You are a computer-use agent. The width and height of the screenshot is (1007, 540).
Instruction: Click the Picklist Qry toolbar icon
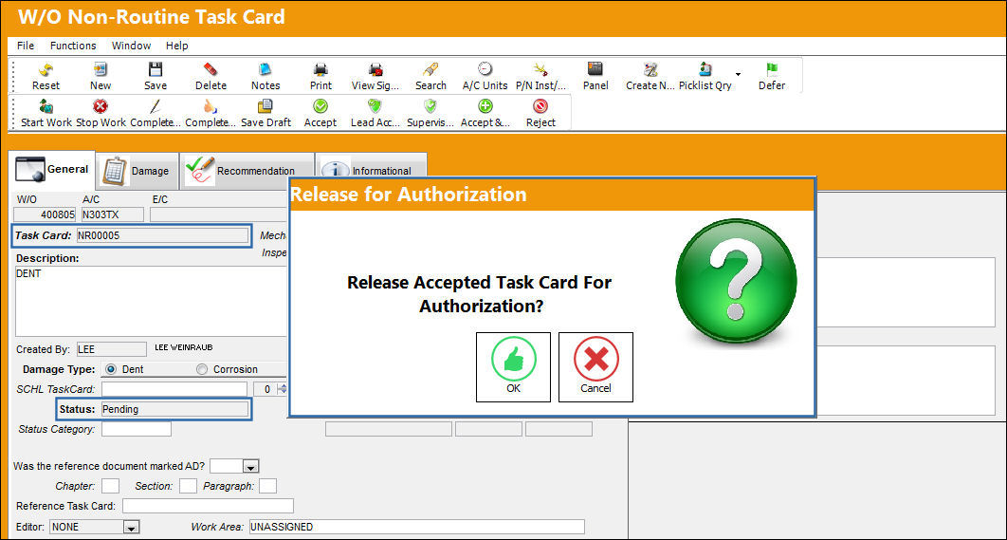point(705,69)
